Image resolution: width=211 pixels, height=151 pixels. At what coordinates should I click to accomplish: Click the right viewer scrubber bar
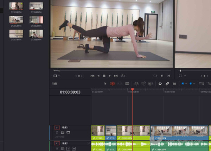[x=194, y=71]
